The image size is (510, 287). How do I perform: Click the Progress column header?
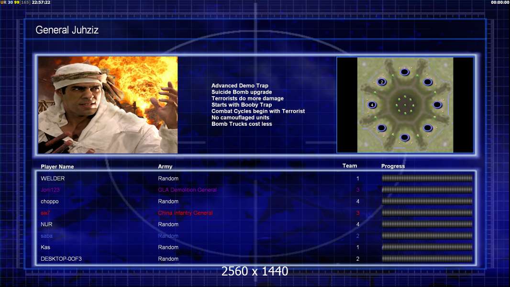[x=393, y=166]
